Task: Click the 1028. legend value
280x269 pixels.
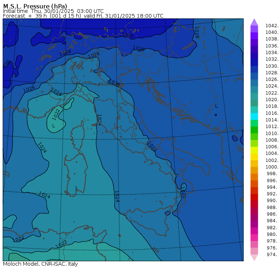Action: 272,72
